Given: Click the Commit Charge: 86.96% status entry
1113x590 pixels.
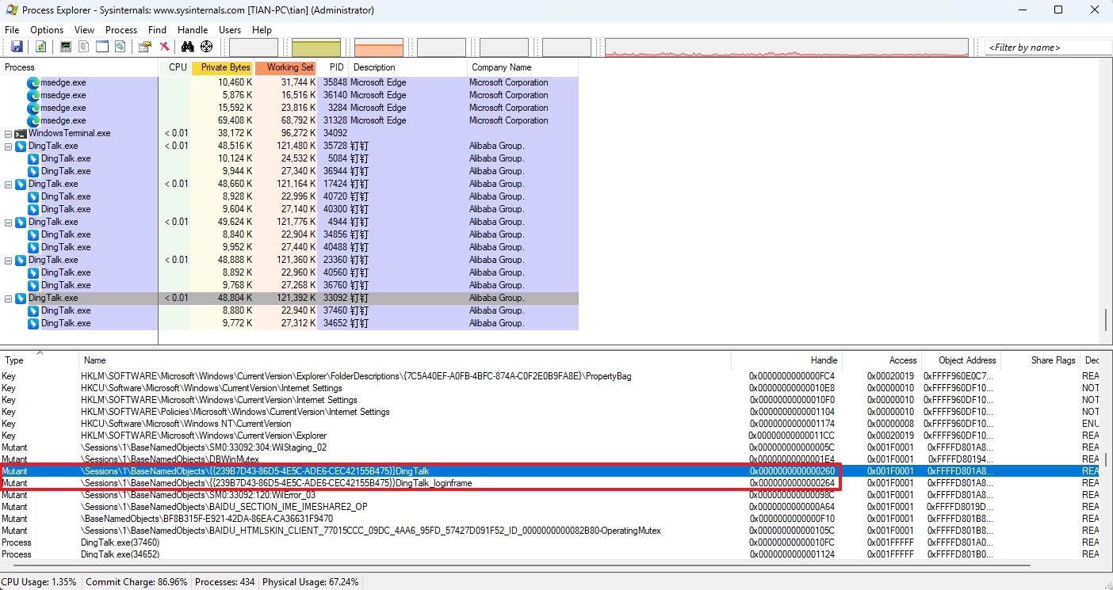Looking at the screenshot, I should coord(136,581).
